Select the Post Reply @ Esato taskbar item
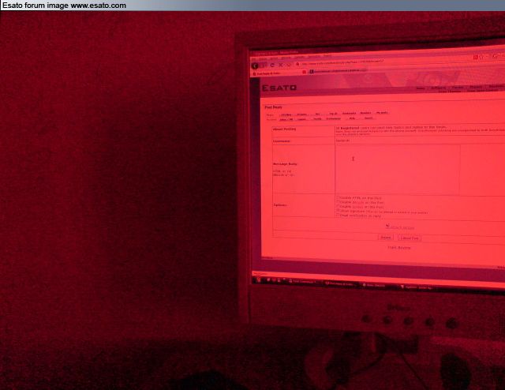Viewport: 505px width, 390px height. coord(340,283)
